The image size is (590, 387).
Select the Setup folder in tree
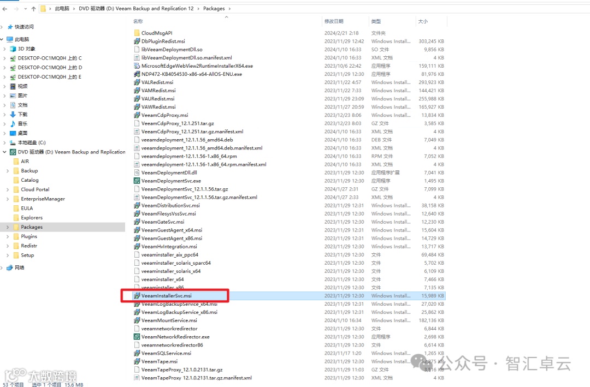point(27,255)
